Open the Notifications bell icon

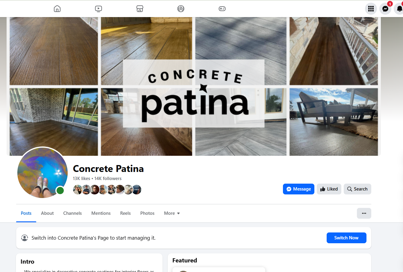pyautogui.click(x=399, y=9)
